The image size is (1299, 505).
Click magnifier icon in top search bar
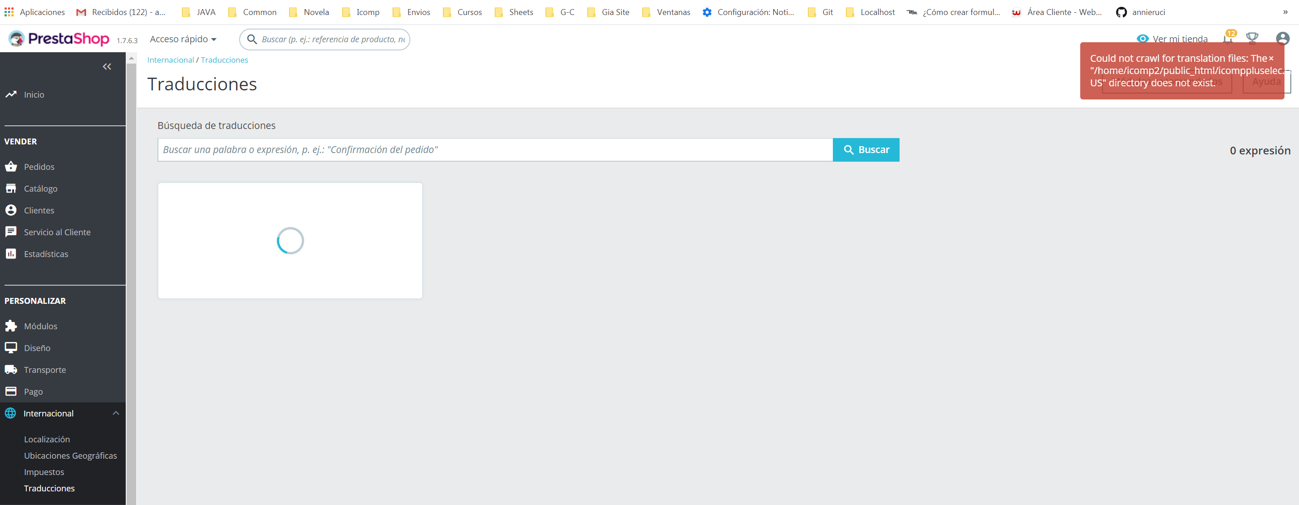point(251,39)
